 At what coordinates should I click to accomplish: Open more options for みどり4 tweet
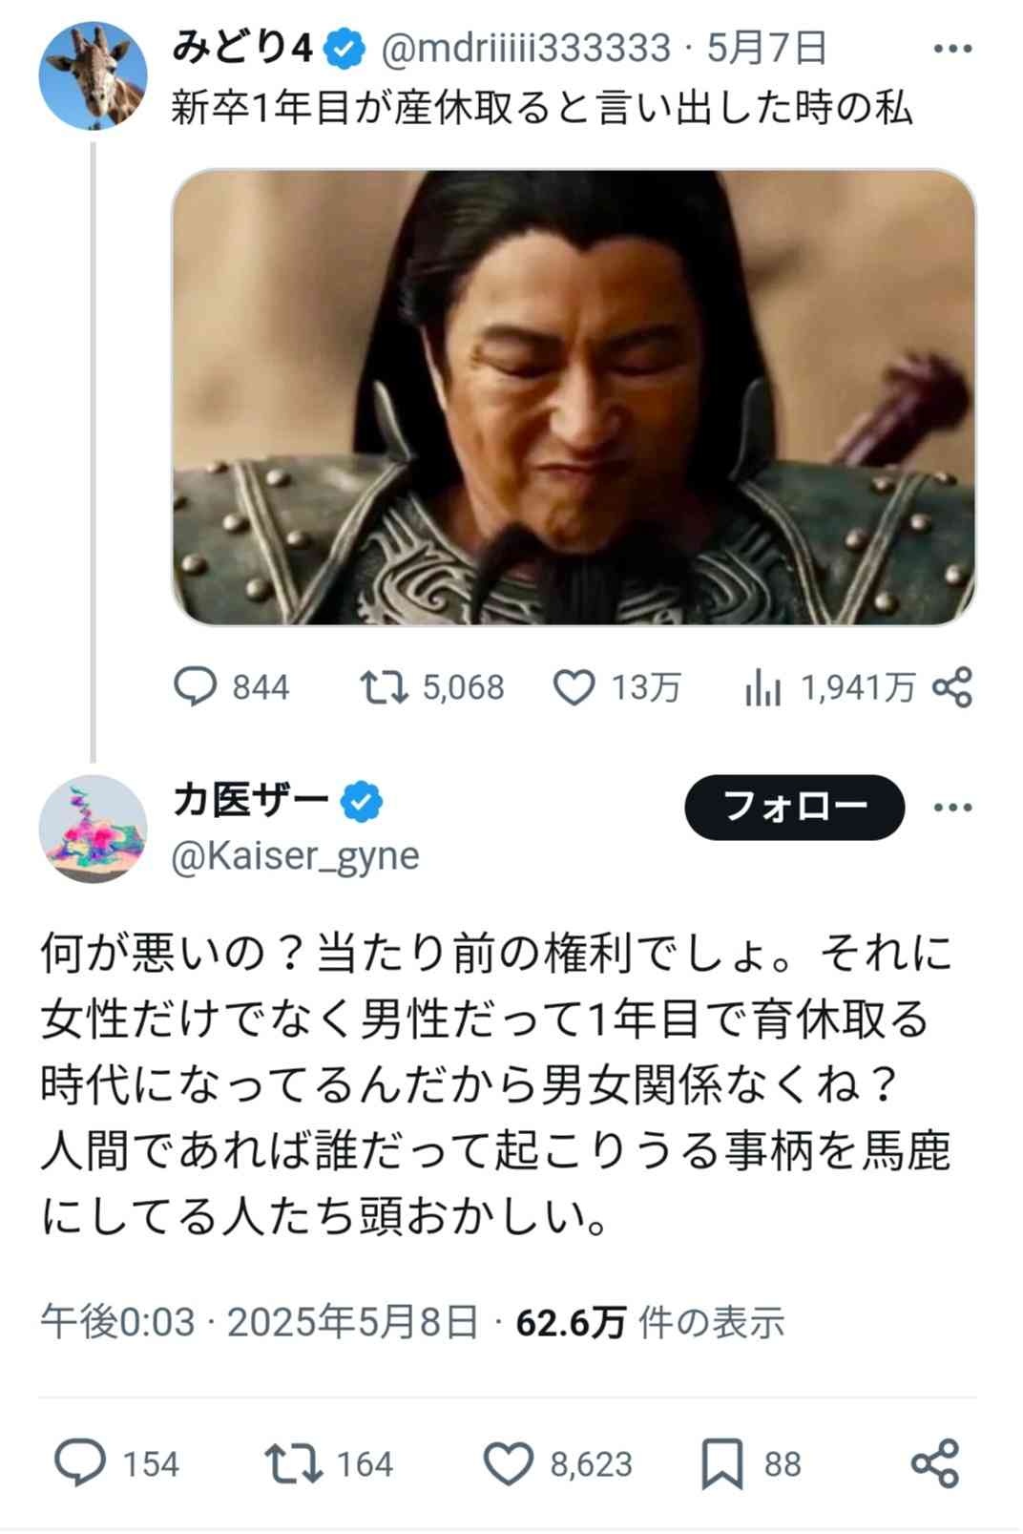(x=952, y=49)
